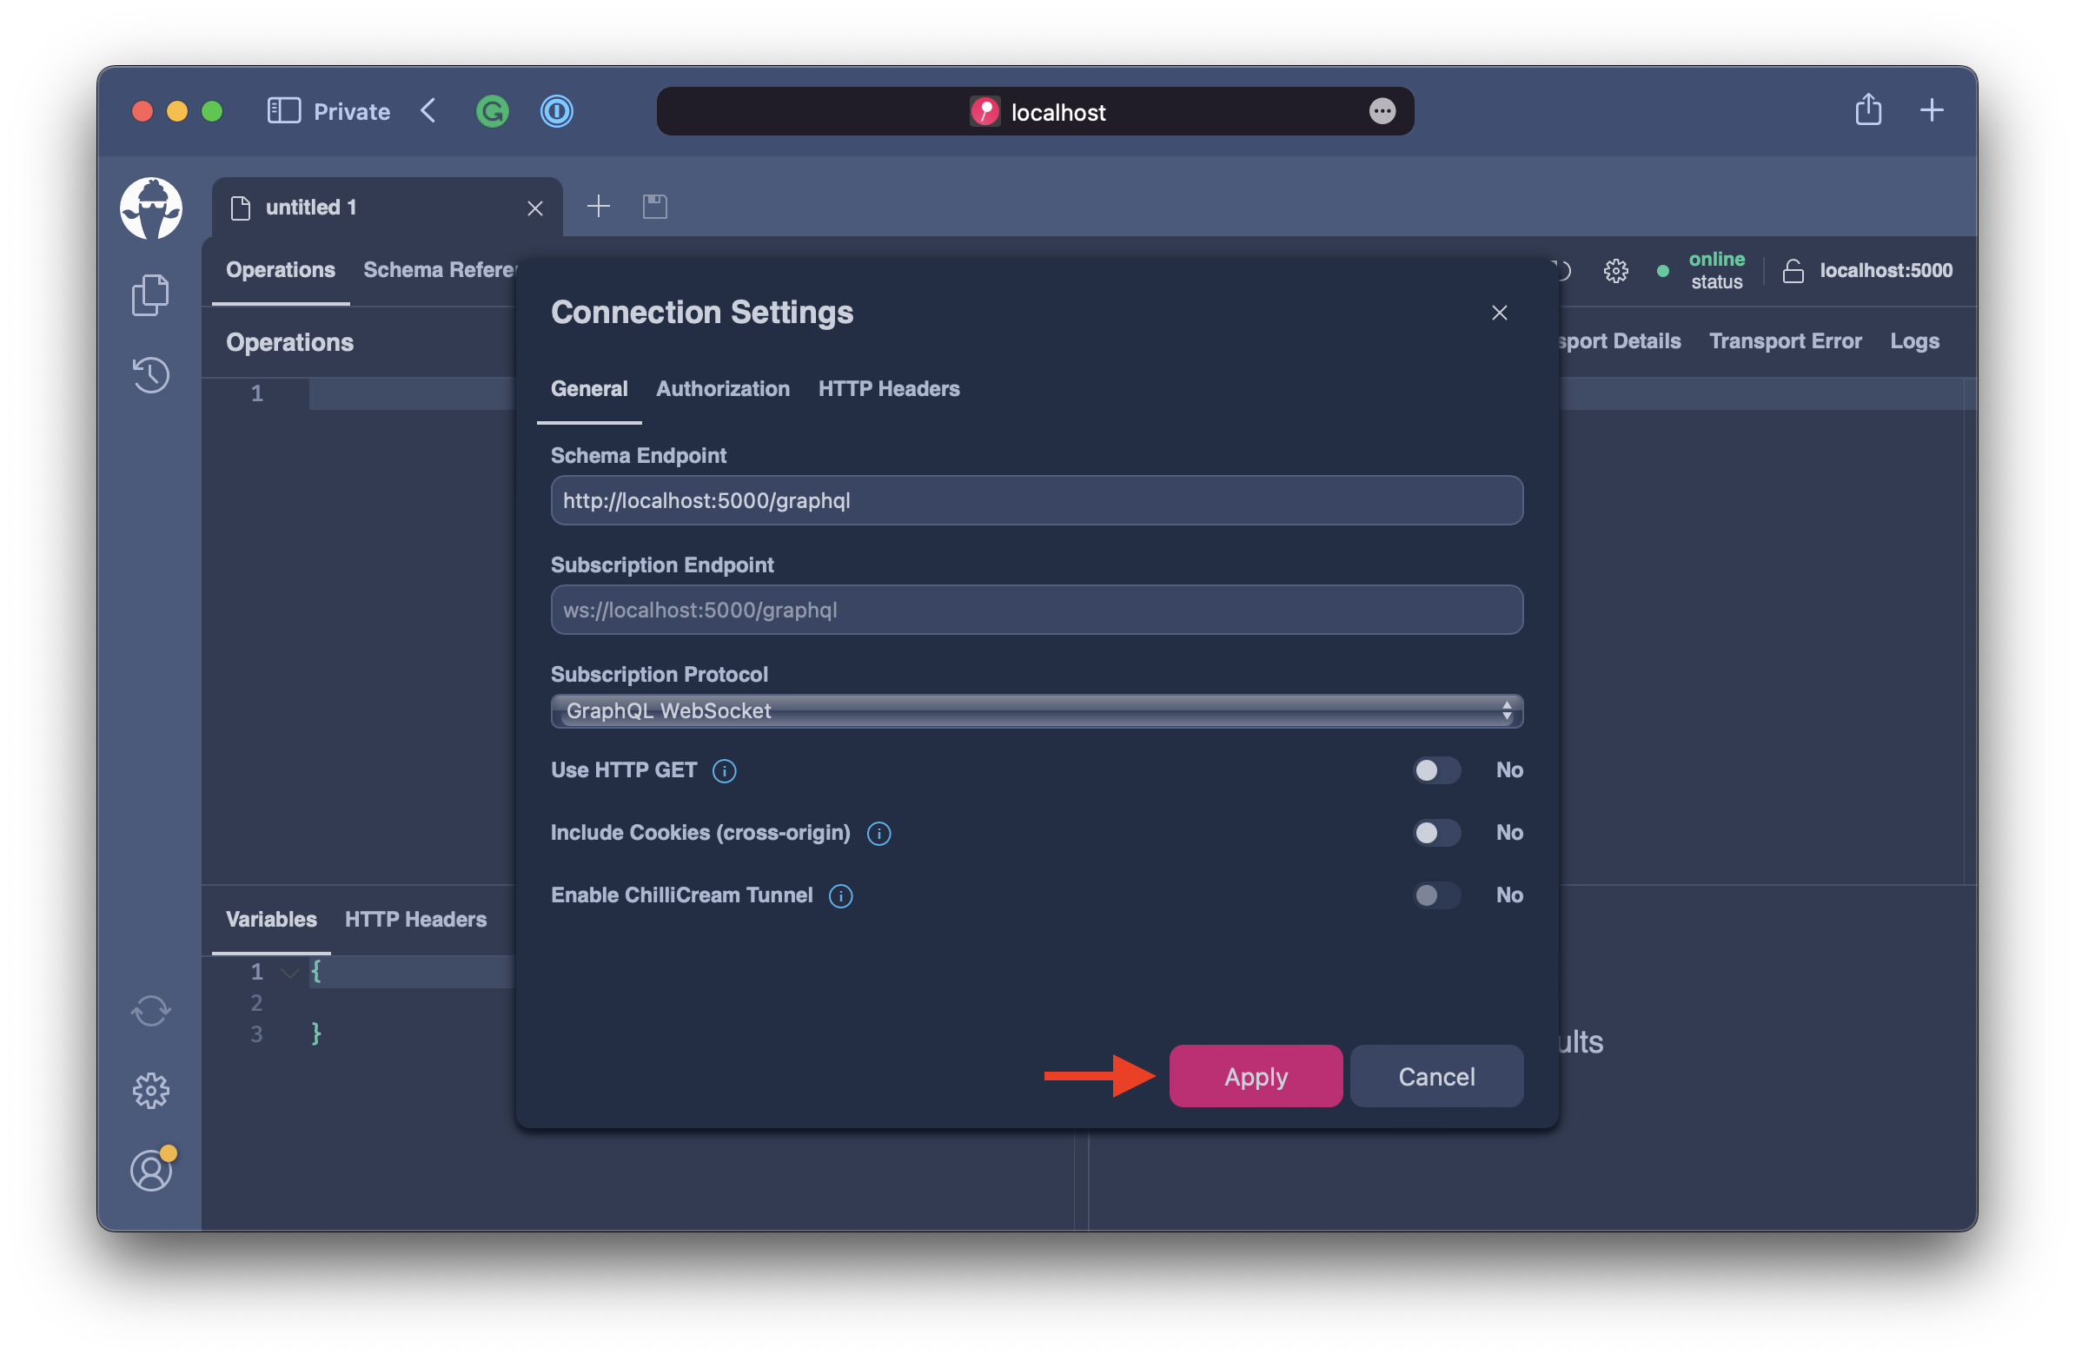2075x1360 pixels.
Task: Select the Schema Endpoint input field
Action: pos(1038,498)
